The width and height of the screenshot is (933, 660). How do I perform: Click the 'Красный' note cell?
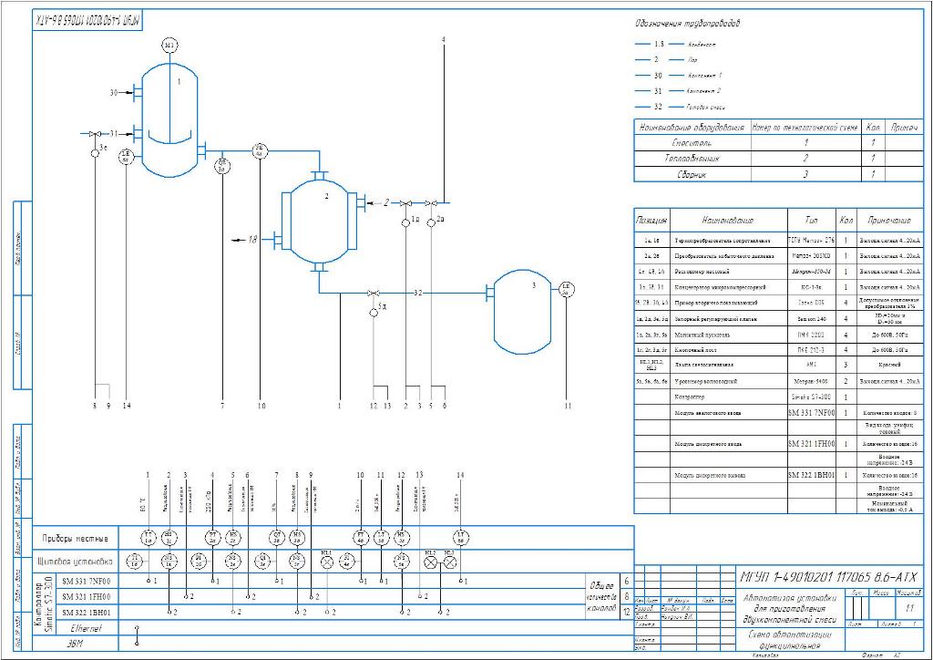click(x=889, y=365)
